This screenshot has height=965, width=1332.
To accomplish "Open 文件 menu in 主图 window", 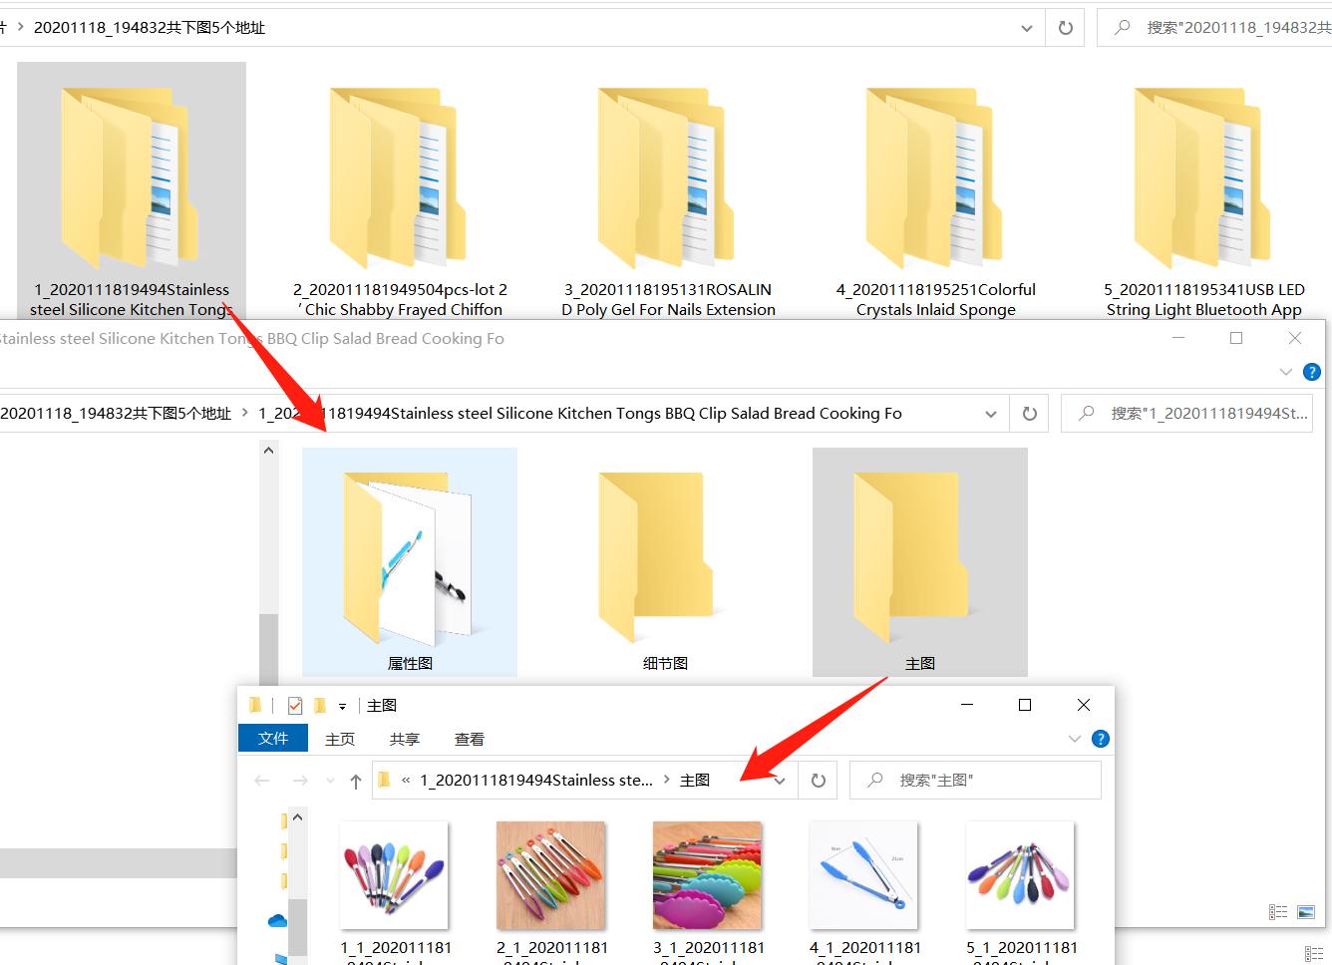I will coord(273,738).
